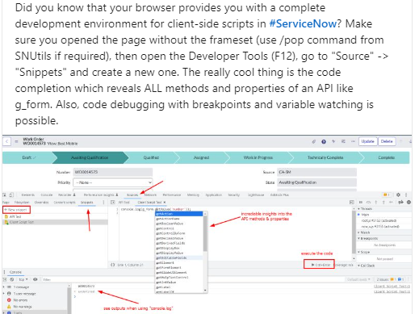Click the Update button

coord(367,141)
